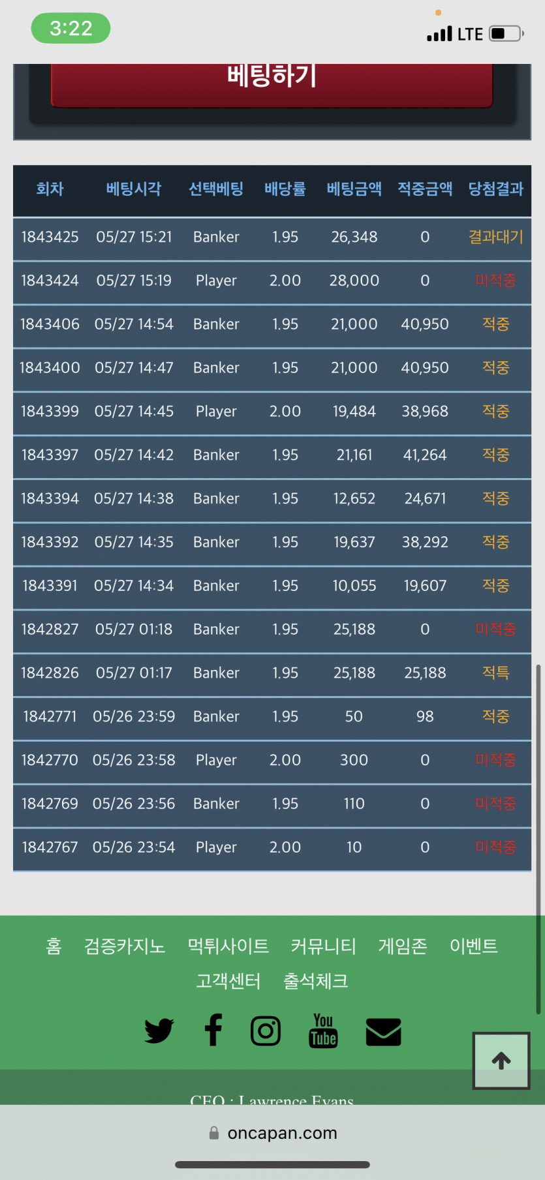The height and width of the screenshot is (1180, 545).
Task: Select the row for round 1843425
Action: point(272,237)
